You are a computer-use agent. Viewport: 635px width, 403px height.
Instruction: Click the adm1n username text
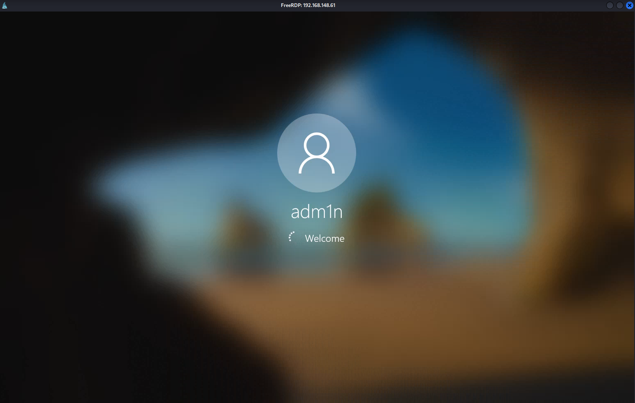click(317, 212)
